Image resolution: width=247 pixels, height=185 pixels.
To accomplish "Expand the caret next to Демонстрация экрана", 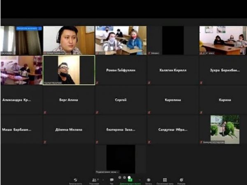I will click(x=140, y=180).
